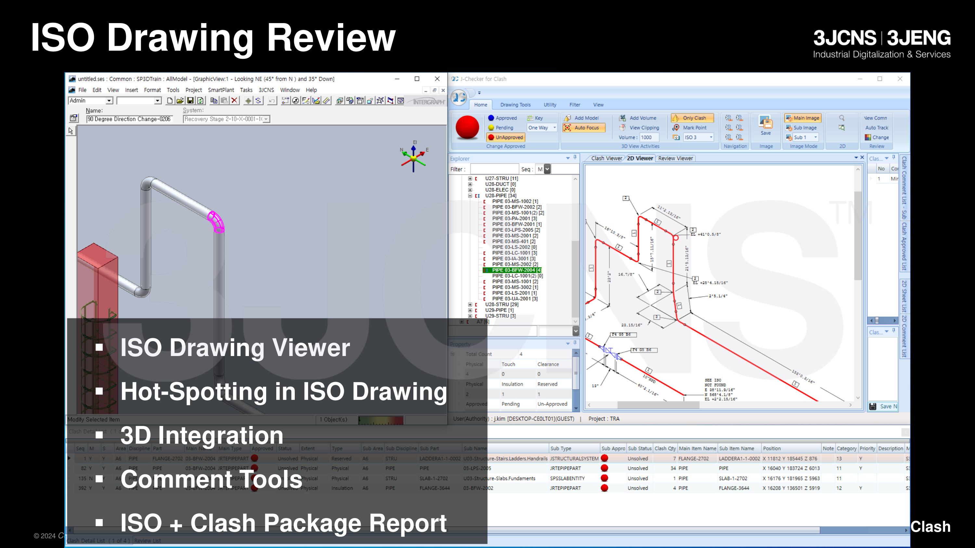Viewport: 975px width, 548px height.
Task: Click the Explorer Filter input field
Action: click(x=494, y=169)
